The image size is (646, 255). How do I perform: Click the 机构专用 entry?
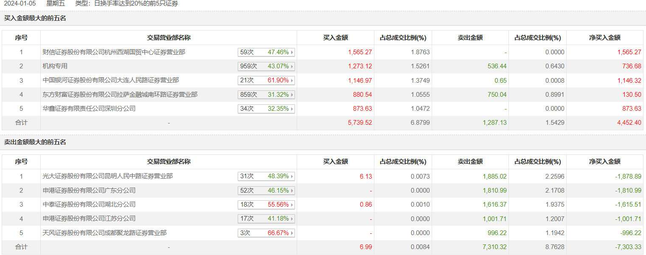[55, 66]
